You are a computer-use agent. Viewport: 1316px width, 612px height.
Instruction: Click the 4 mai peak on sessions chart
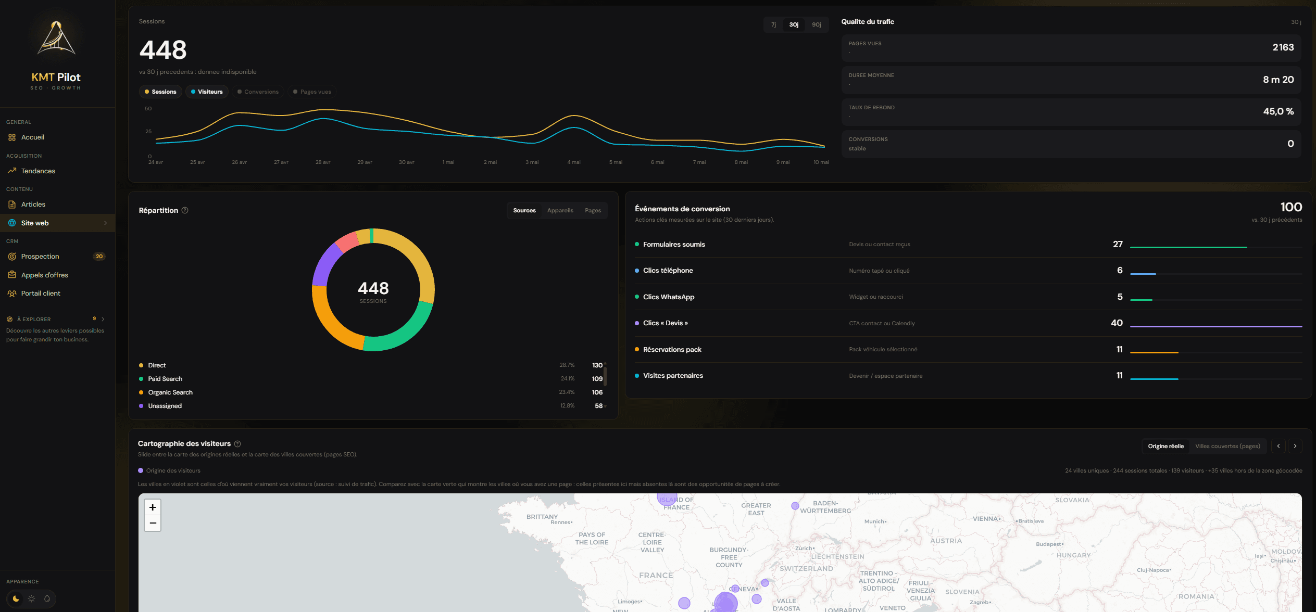[x=574, y=116]
